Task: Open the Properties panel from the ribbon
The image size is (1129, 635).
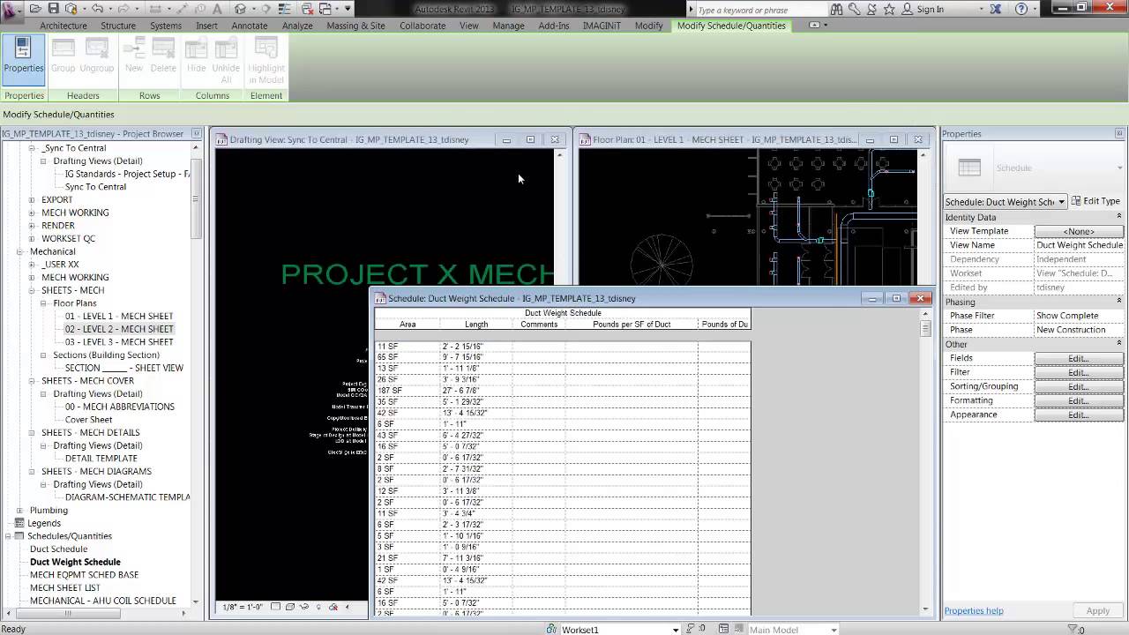Action: tap(24, 59)
